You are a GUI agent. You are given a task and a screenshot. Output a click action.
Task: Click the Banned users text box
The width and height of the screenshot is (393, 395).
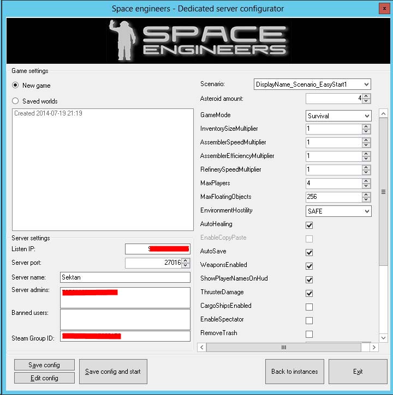(x=125, y=319)
